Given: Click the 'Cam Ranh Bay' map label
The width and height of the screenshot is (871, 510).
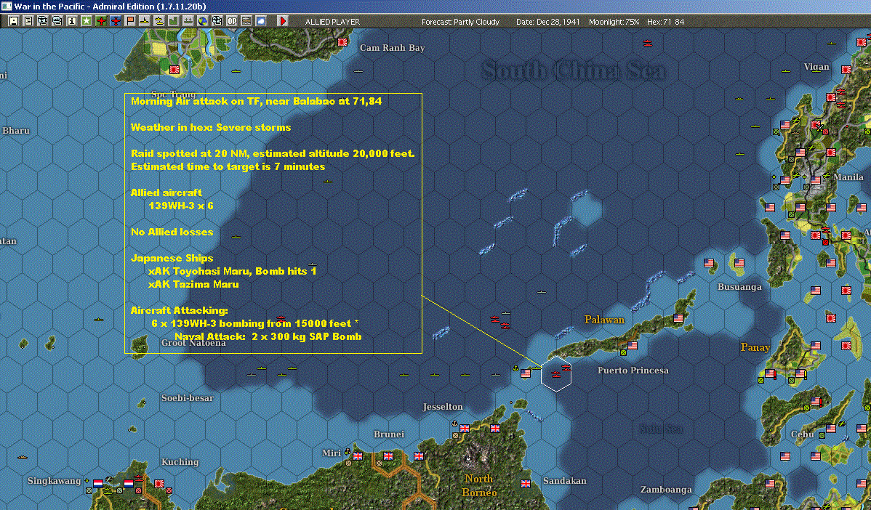Looking at the screenshot, I should (x=392, y=48).
